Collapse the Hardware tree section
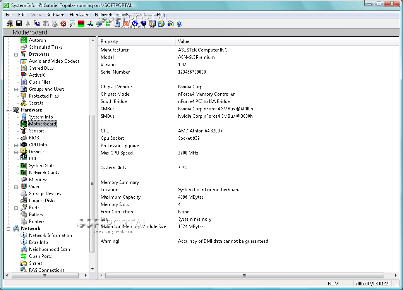 (8, 110)
